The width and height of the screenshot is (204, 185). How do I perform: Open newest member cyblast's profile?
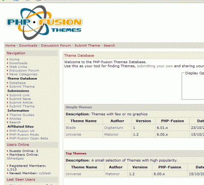point(45,173)
